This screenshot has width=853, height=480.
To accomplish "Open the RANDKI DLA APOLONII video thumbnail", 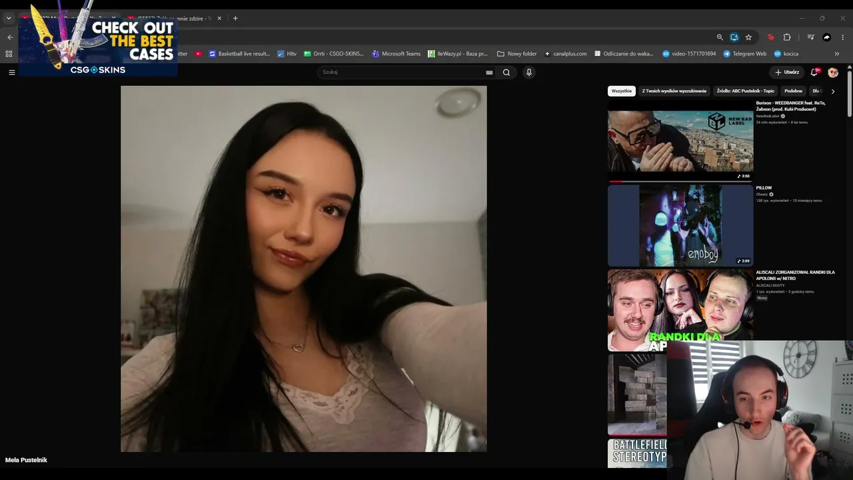I will pyautogui.click(x=680, y=310).
